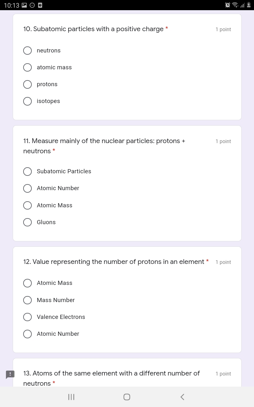The height and width of the screenshot is (407, 254).
Task: Choose Atomic Number for question 11
Action: (28, 188)
